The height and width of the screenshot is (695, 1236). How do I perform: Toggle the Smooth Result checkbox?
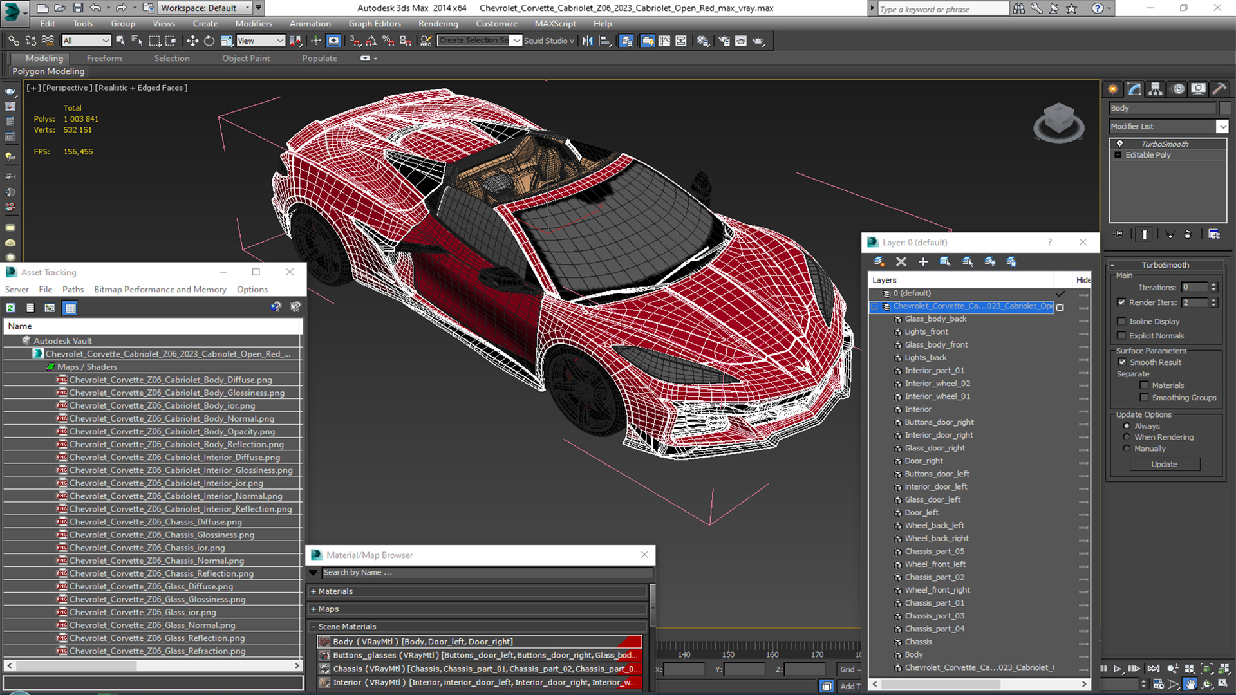[1122, 362]
